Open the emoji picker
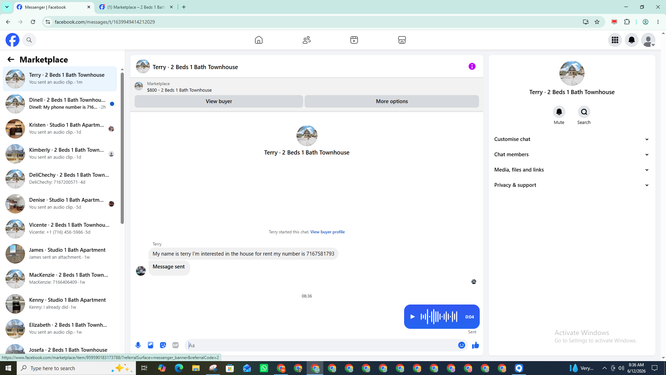 tap(462, 345)
